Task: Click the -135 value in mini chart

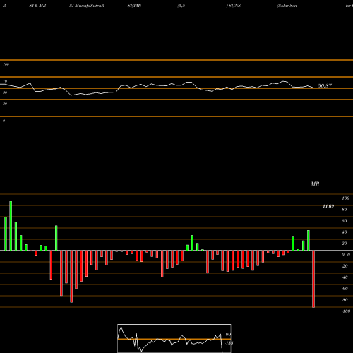Action: click(x=229, y=343)
